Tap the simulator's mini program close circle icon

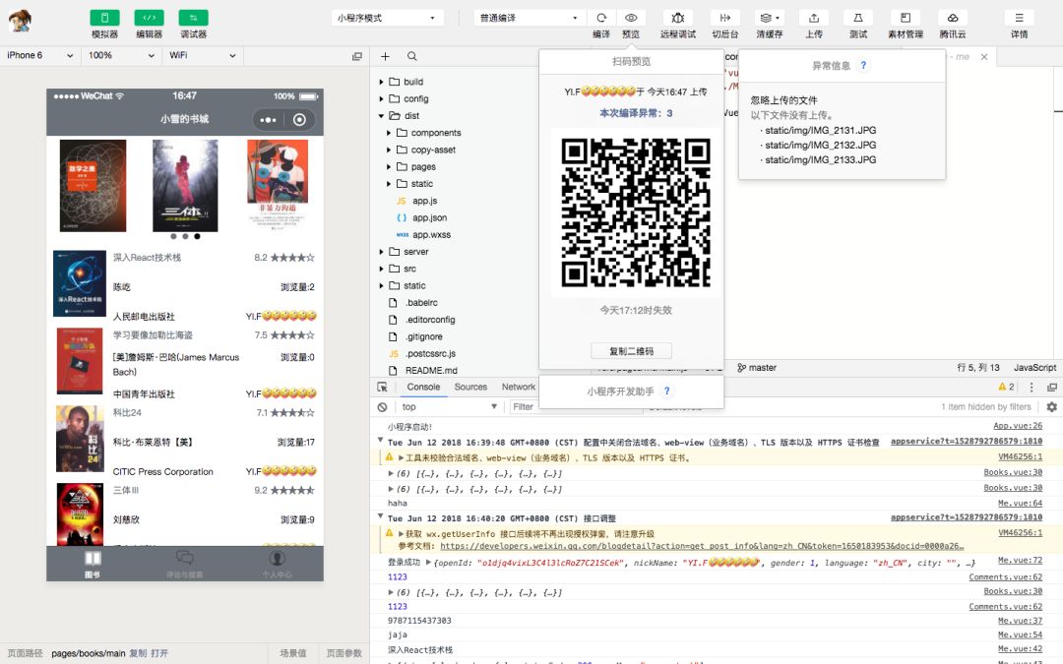tap(299, 120)
